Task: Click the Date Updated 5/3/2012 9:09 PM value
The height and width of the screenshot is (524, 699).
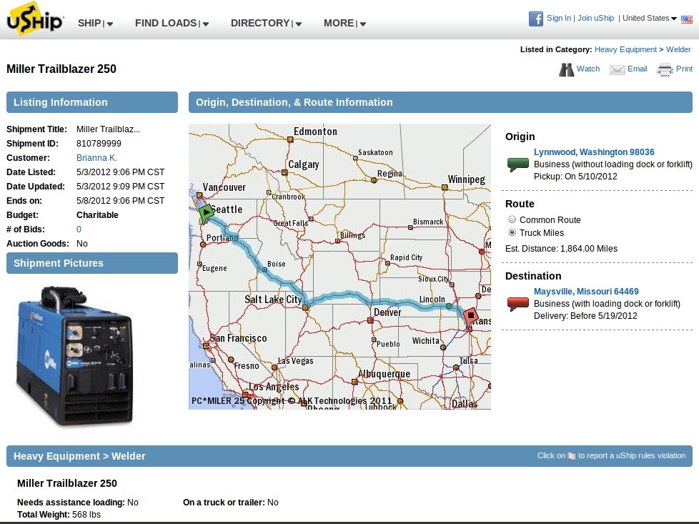Action: pos(120,187)
